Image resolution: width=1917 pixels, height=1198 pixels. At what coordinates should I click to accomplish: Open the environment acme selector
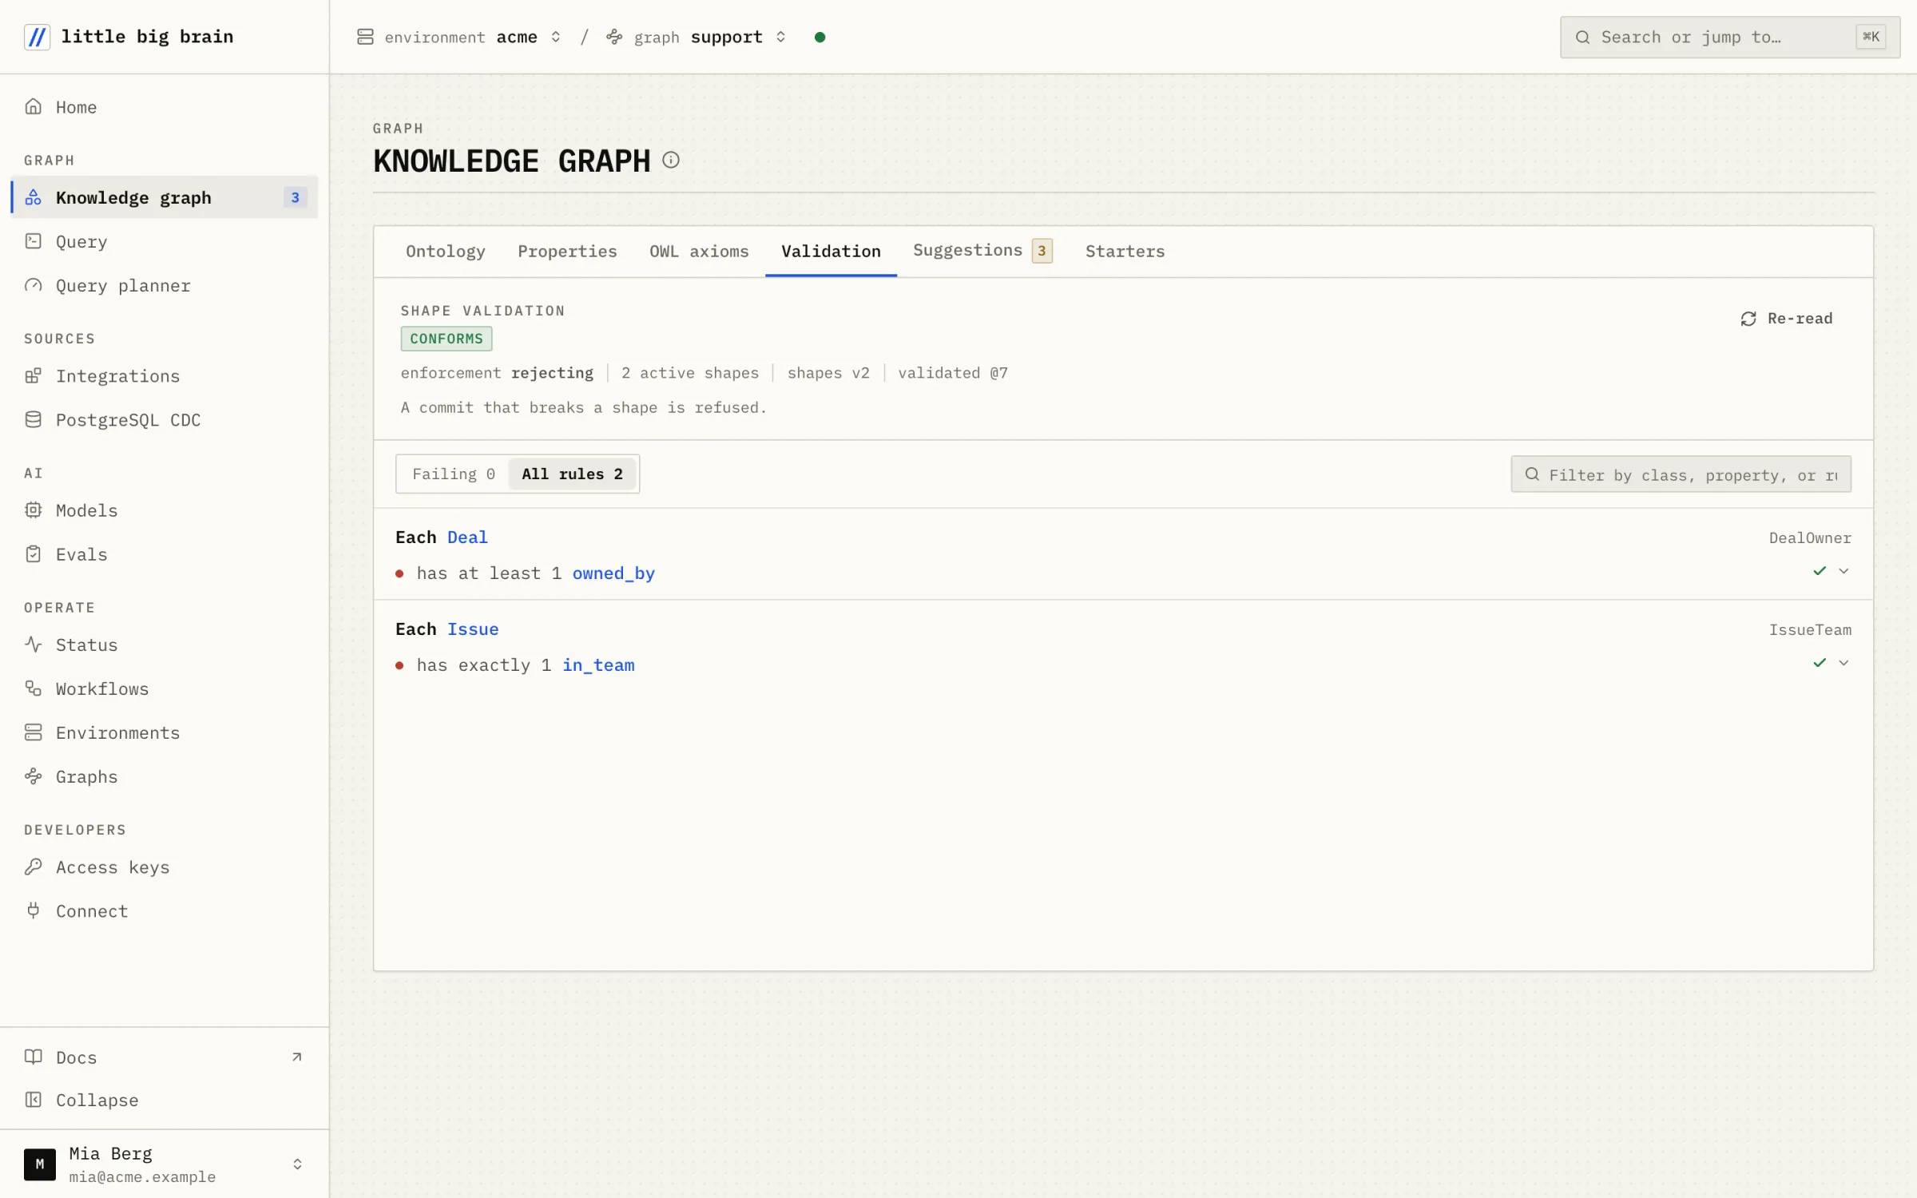pyautogui.click(x=459, y=37)
